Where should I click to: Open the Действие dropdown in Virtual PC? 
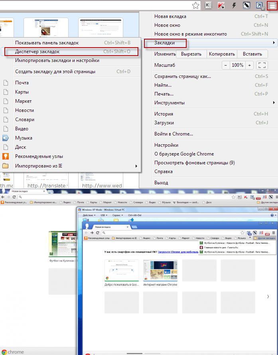89,215
